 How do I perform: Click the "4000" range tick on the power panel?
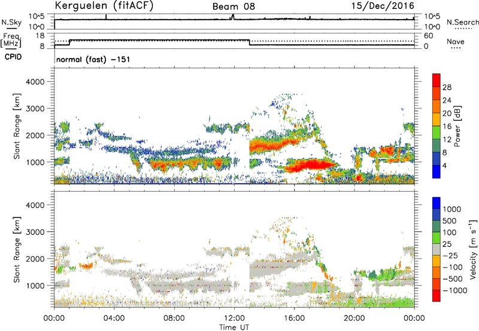click(35, 82)
